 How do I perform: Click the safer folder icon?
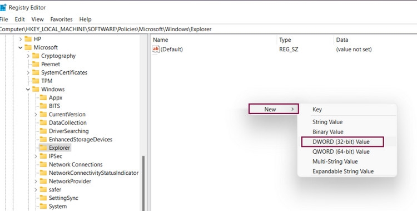(x=43, y=190)
